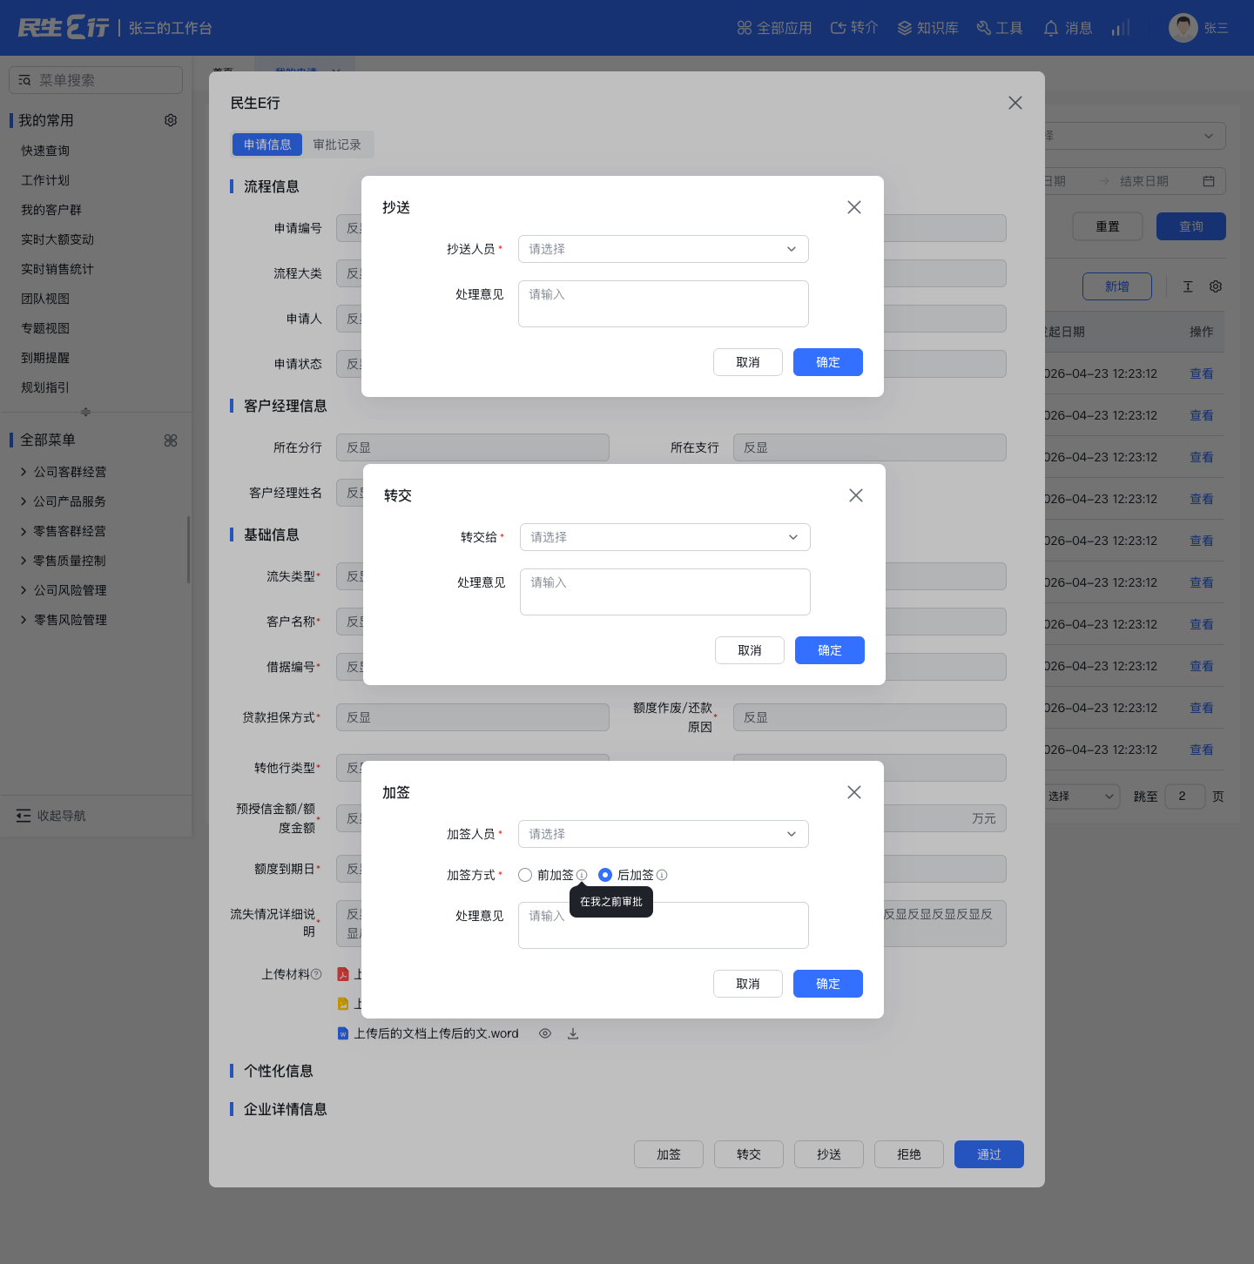Click the 加签 button at dialog bottom
Screen dimensions: 1254x1264
(x=669, y=1154)
